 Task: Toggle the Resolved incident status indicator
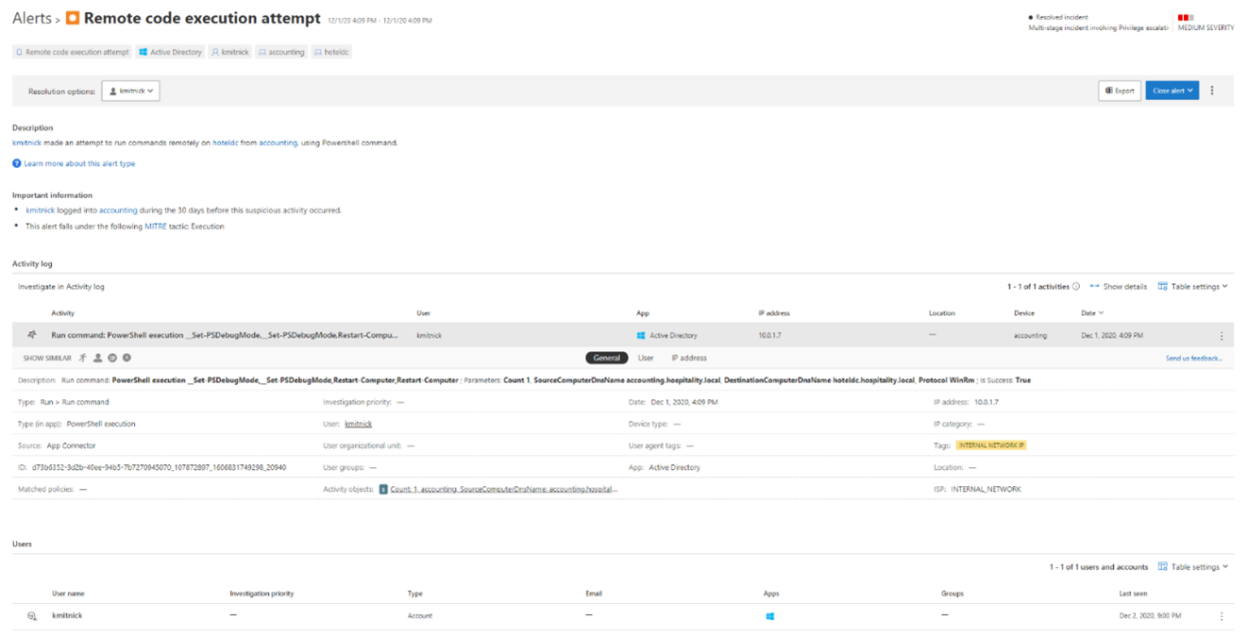(x=1030, y=16)
